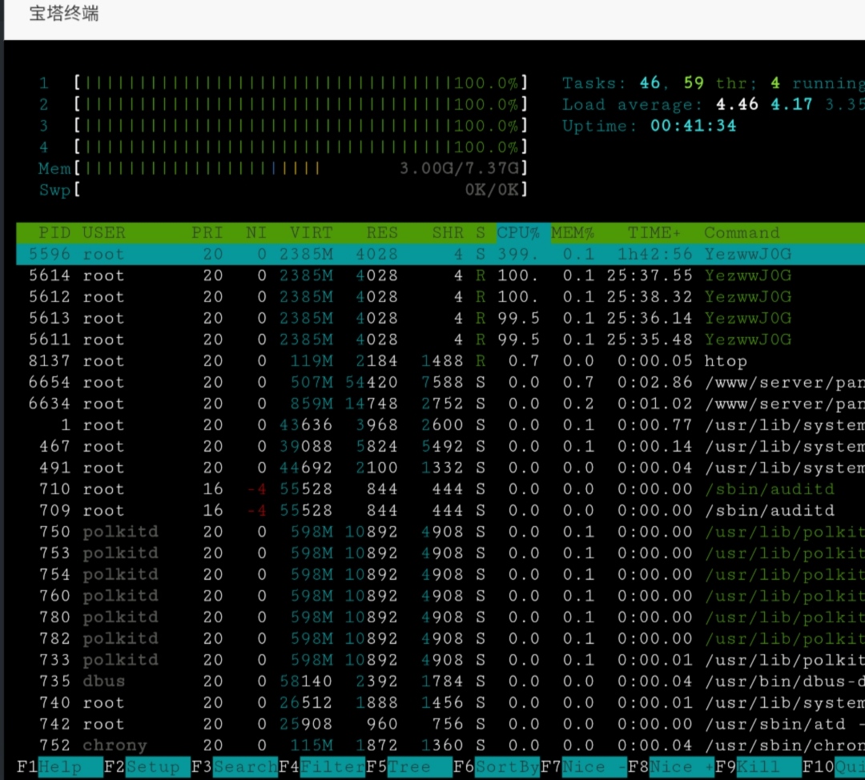Select process 5596 YezwwJ0G row
Screen dimensions: 865x780
pyautogui.click(x=441, y=254)
